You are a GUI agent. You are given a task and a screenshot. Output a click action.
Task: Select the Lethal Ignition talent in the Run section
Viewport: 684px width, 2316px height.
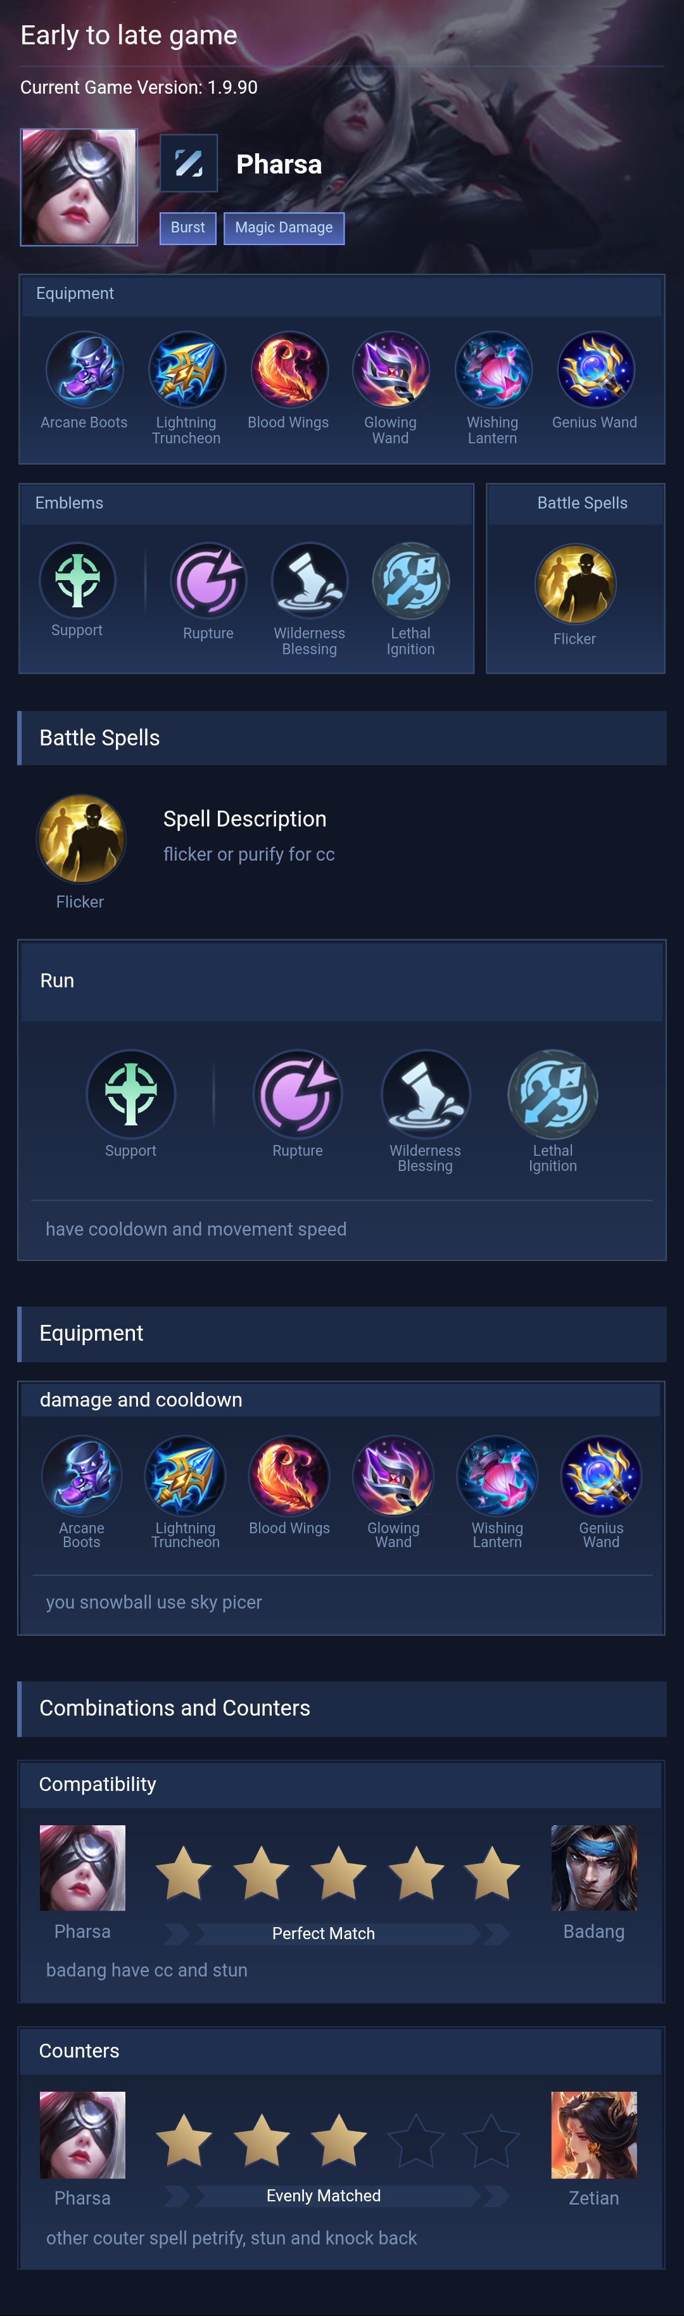tap(553, 1094)
